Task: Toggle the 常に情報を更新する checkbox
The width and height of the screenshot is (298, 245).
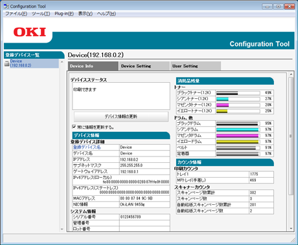Action: click(74, 127)
